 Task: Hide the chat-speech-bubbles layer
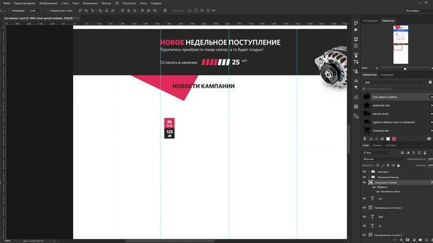[364, 182]
